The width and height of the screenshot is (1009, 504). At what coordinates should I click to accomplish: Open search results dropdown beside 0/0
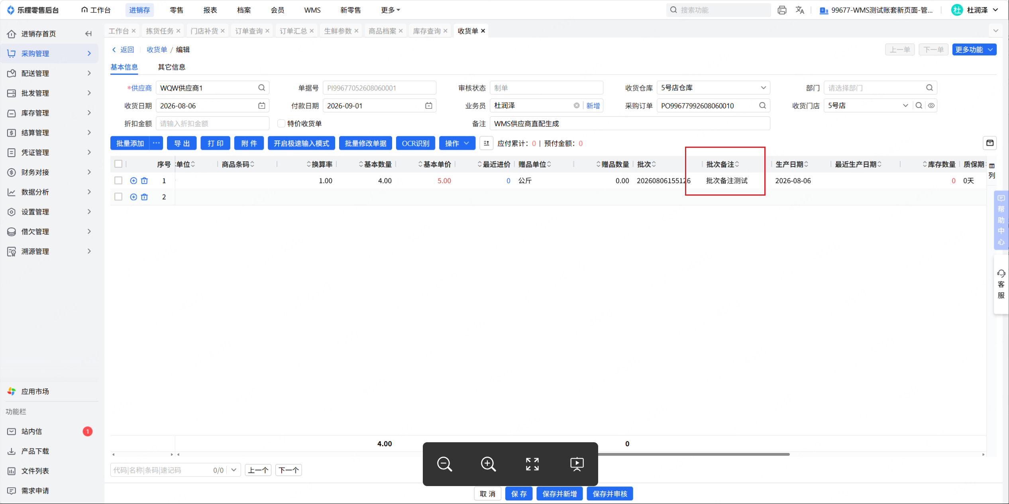click(x=234, y=470)
